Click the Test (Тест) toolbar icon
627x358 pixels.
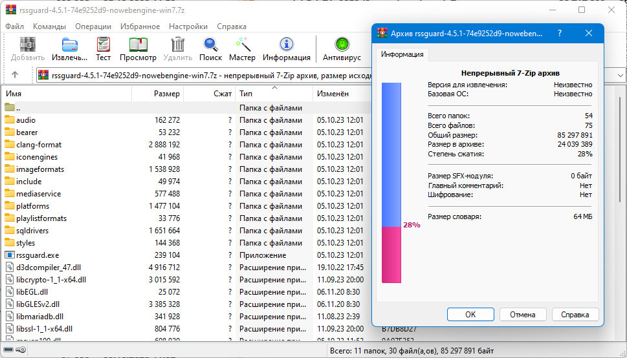104,45
